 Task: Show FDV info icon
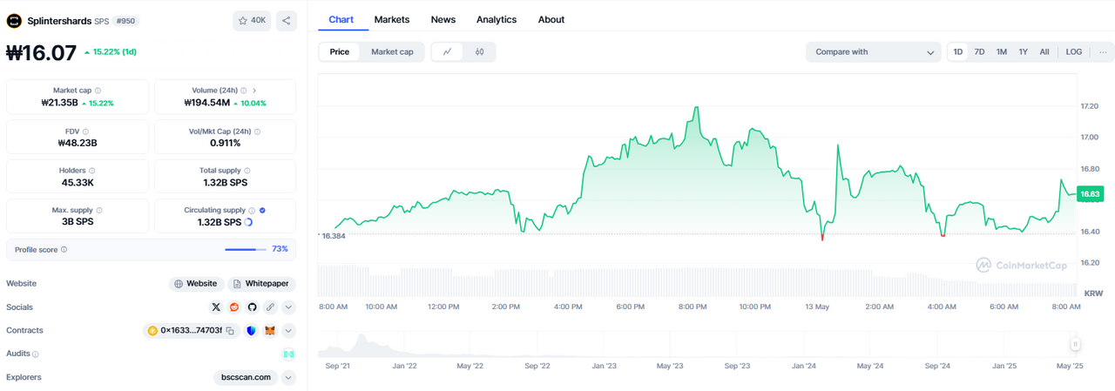coord(85,131)
